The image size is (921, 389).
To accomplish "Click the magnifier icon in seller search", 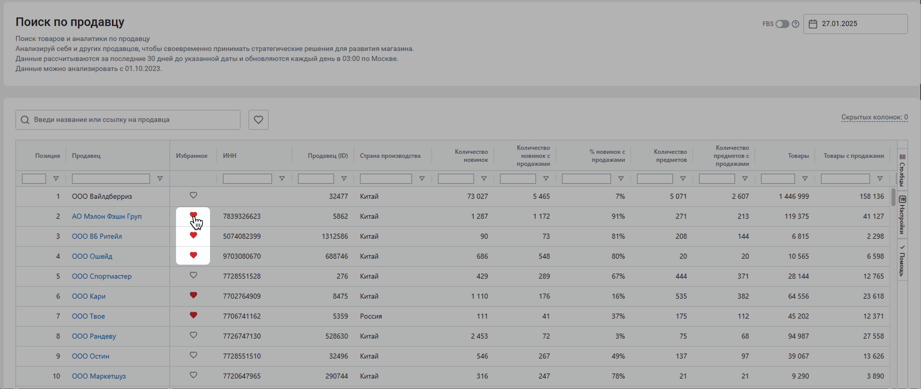I will coord(25,120).
